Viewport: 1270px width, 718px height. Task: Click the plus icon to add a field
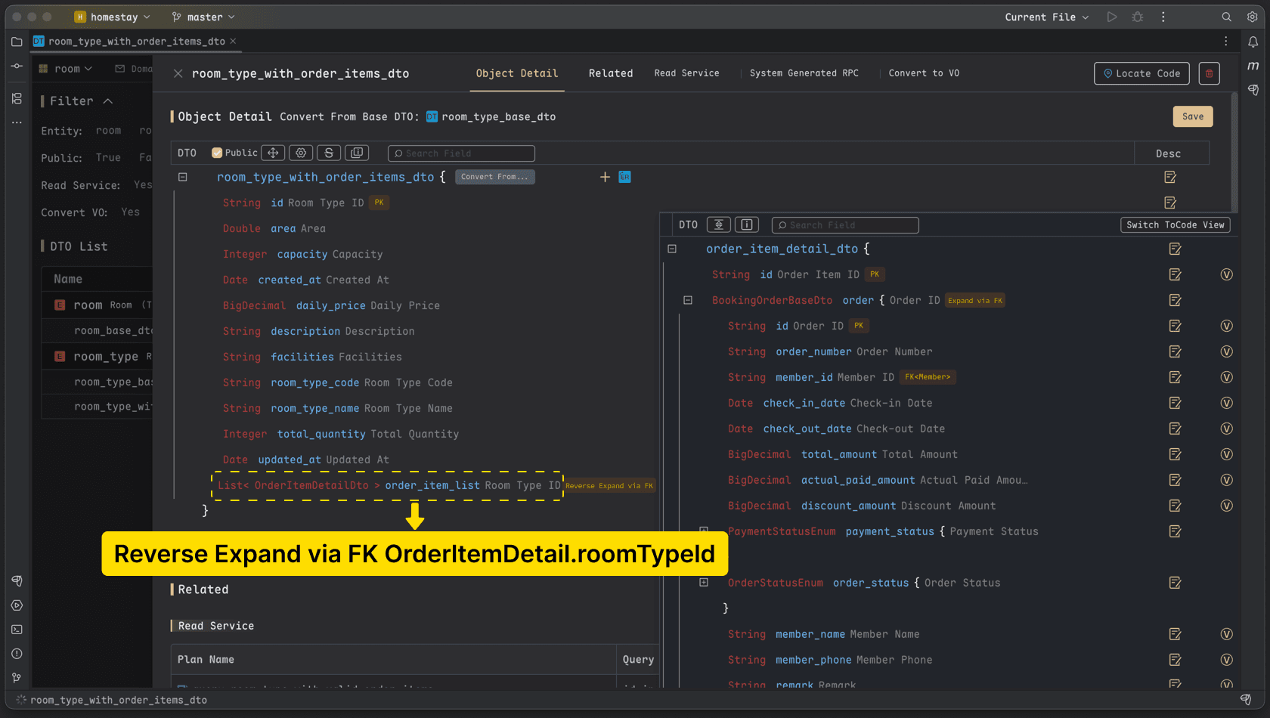coord(605,177)
